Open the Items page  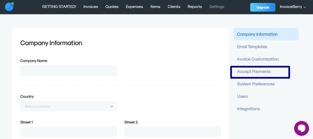click(155, 7)
